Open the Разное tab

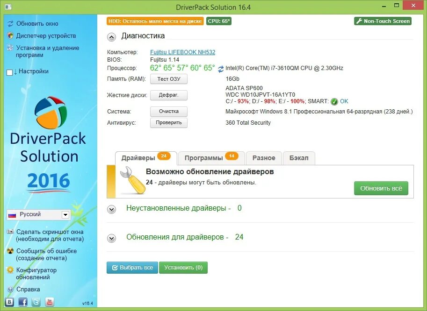tap(264, 158)
